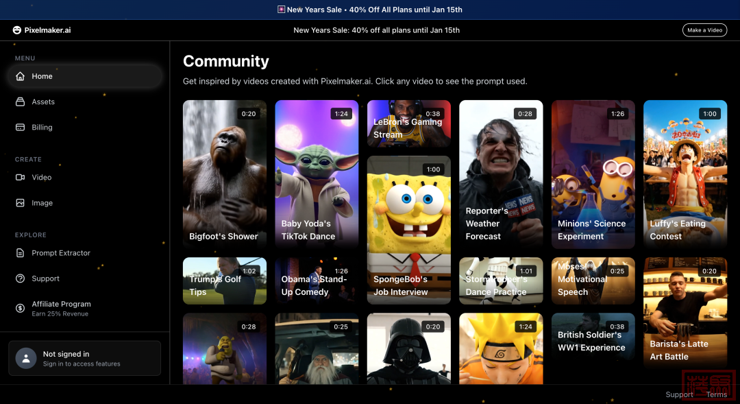The height and width of the screenshot is (404, 740).
Task: Open the Terms link in footer
Action: pos(716,394)
